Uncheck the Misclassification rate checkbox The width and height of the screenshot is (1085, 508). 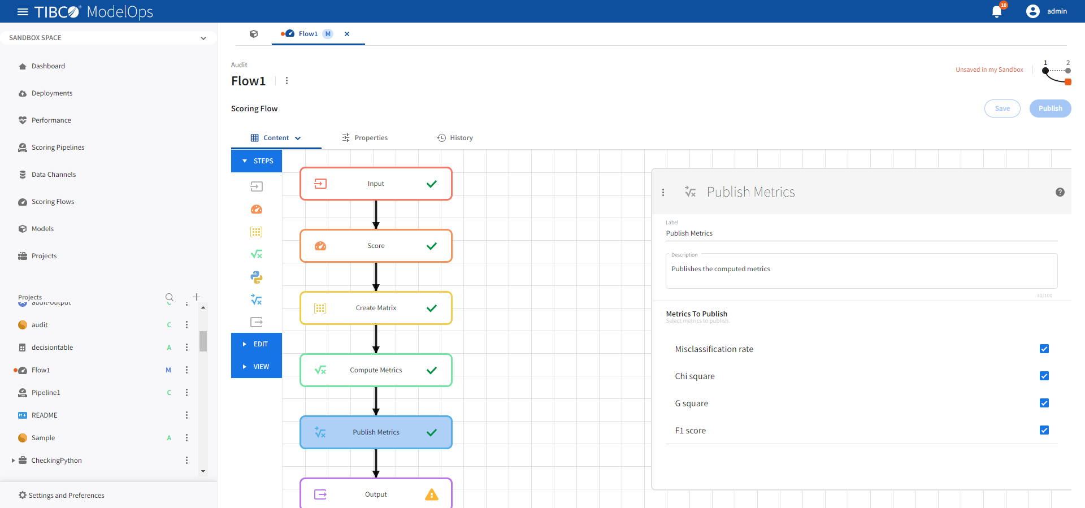[x=1044, y=349]
